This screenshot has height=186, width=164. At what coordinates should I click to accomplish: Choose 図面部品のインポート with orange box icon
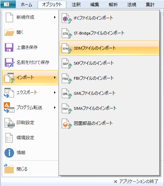tap(109, 123)
